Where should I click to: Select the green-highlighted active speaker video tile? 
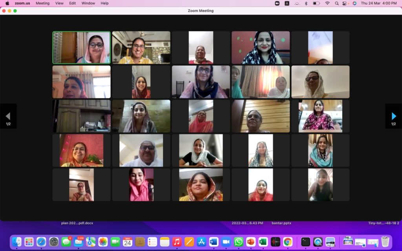pos(82,47)
